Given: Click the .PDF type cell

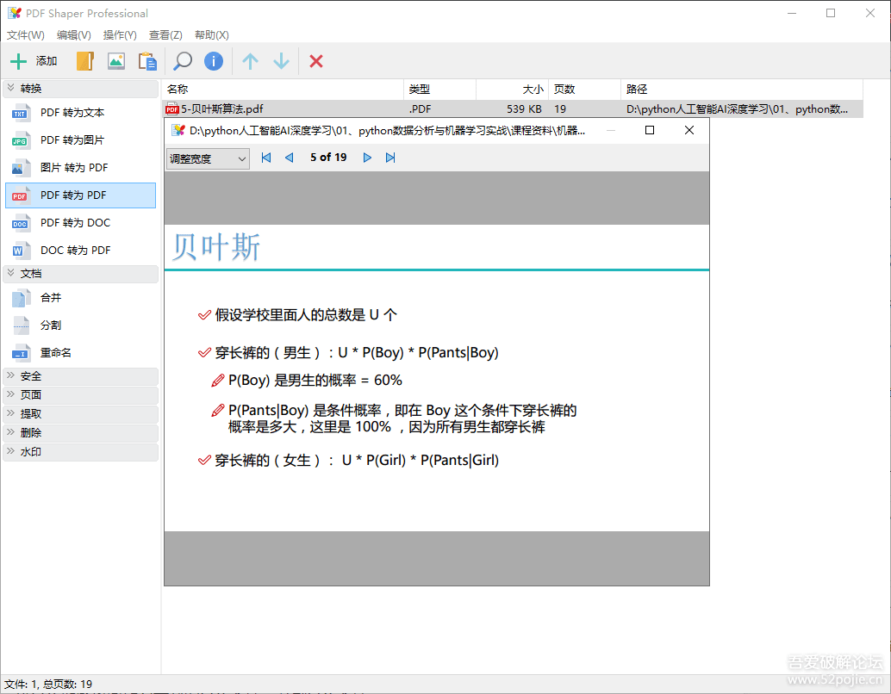Looking at the screenshot, I should [x=420, y=109].
